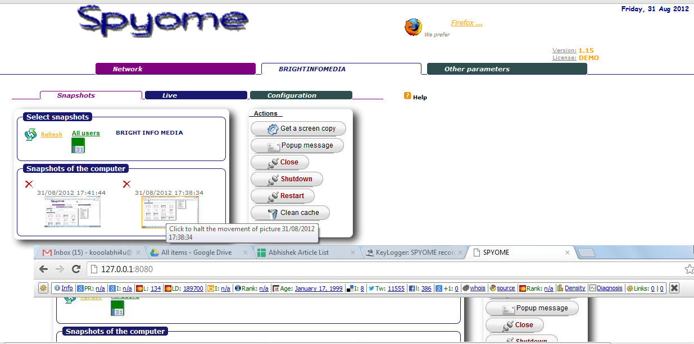Open the Other parameters tab
The height and width of the screenshot is (344, 694).
(x=507, y=69)
